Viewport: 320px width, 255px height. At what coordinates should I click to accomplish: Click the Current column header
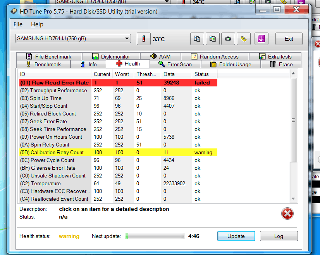[102, 74]
